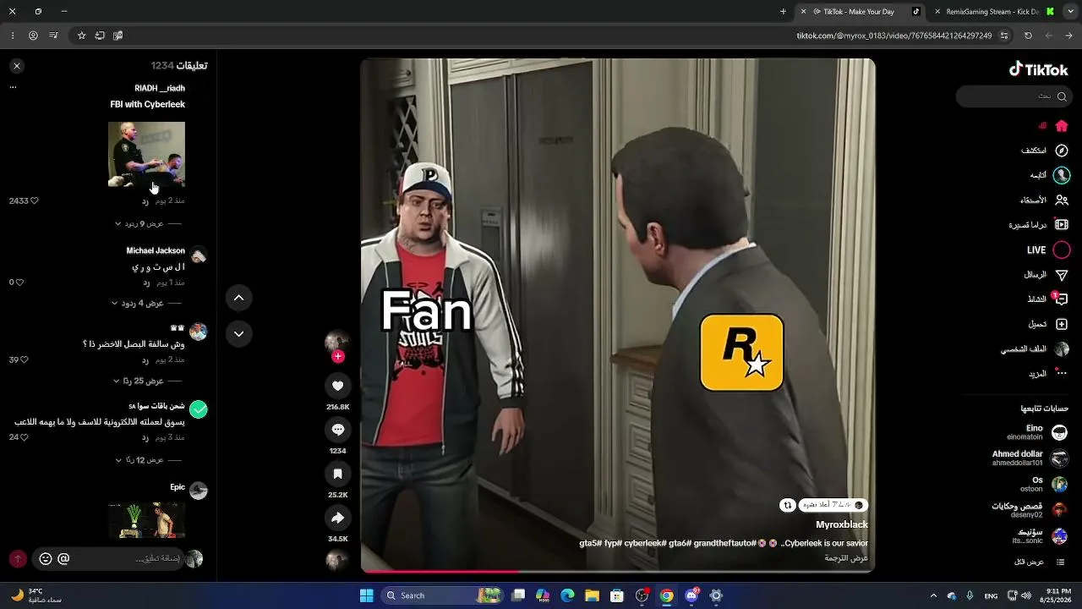Reply to RIADH __riadh's comment
This screenshot has height=609, width=1082.
[145, 201]
